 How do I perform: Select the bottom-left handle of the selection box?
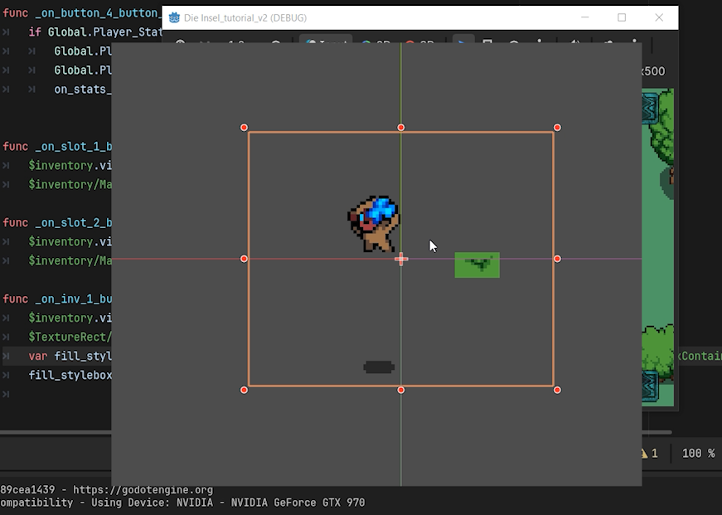pos(244,390)
